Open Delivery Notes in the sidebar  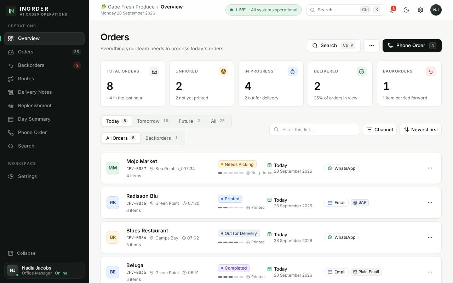(x=44, y=92)
